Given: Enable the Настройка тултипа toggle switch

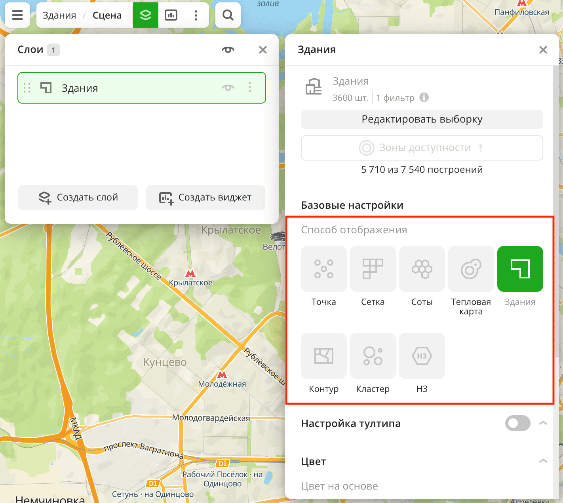Looking at the screenshot, I should point(517,424).
